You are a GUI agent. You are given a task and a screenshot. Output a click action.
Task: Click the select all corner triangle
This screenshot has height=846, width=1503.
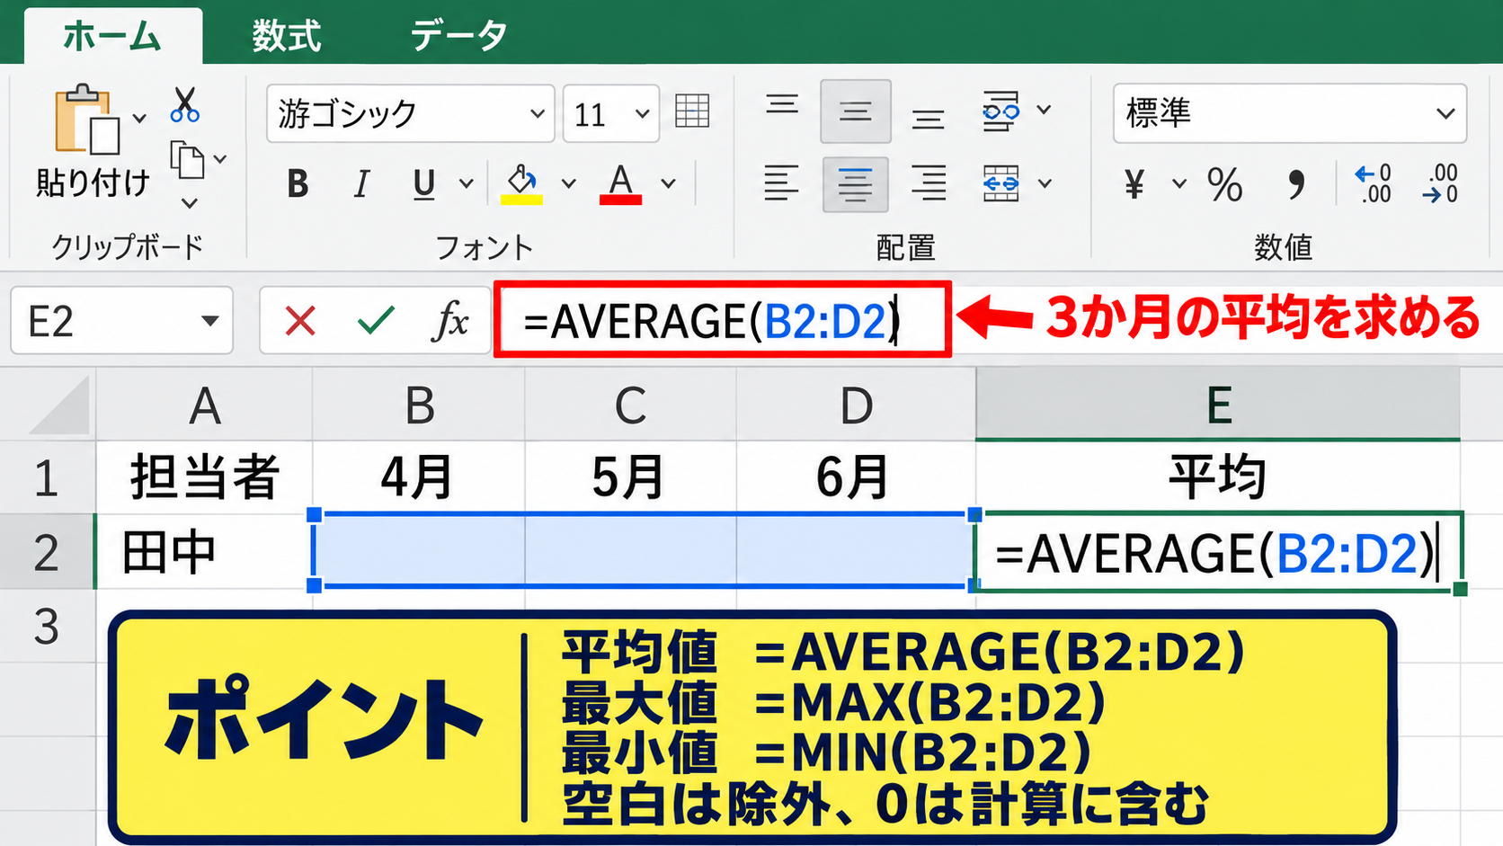pos(59,406)
